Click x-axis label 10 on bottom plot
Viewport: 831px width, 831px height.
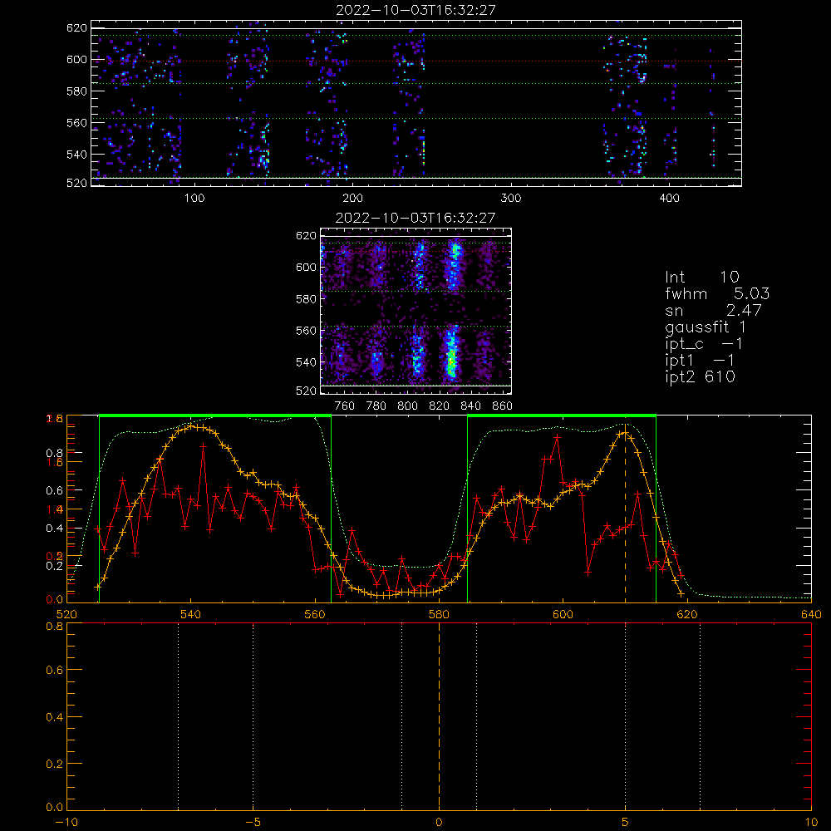(811, 823)
